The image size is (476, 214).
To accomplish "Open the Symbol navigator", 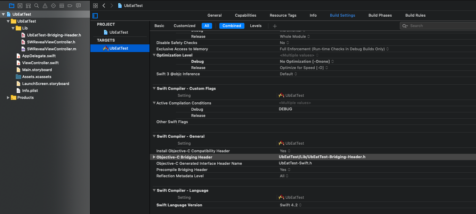I will [x=28, y=6].
